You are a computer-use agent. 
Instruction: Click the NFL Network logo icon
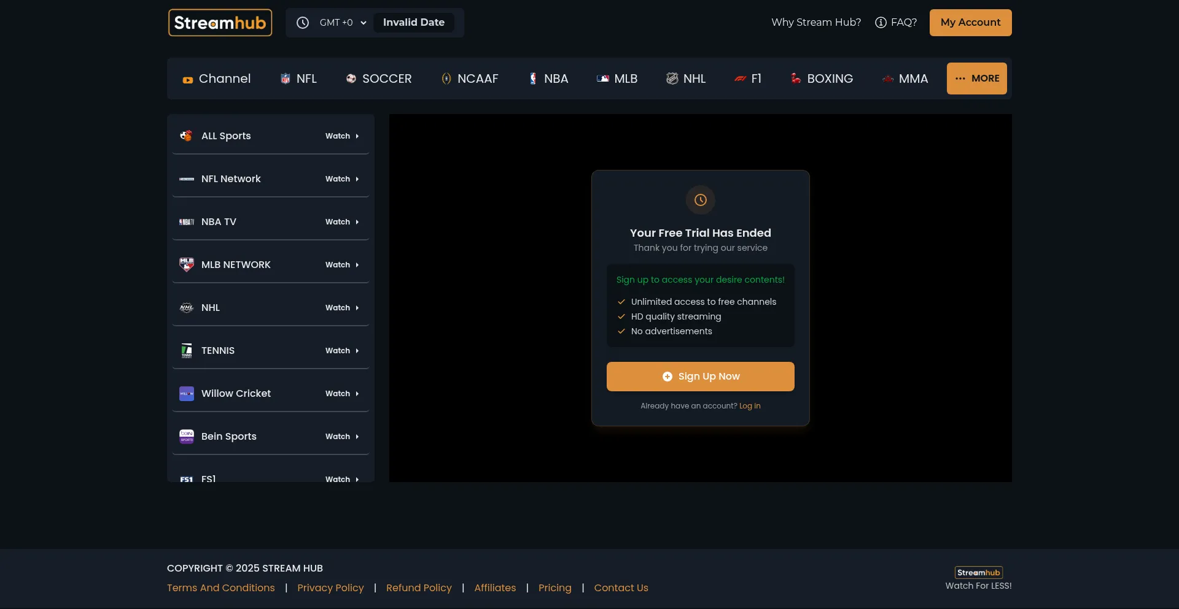coord(187,179)
